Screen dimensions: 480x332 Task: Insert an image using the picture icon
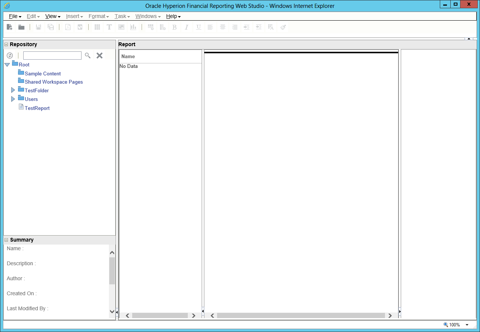click(x=121, y=27)
